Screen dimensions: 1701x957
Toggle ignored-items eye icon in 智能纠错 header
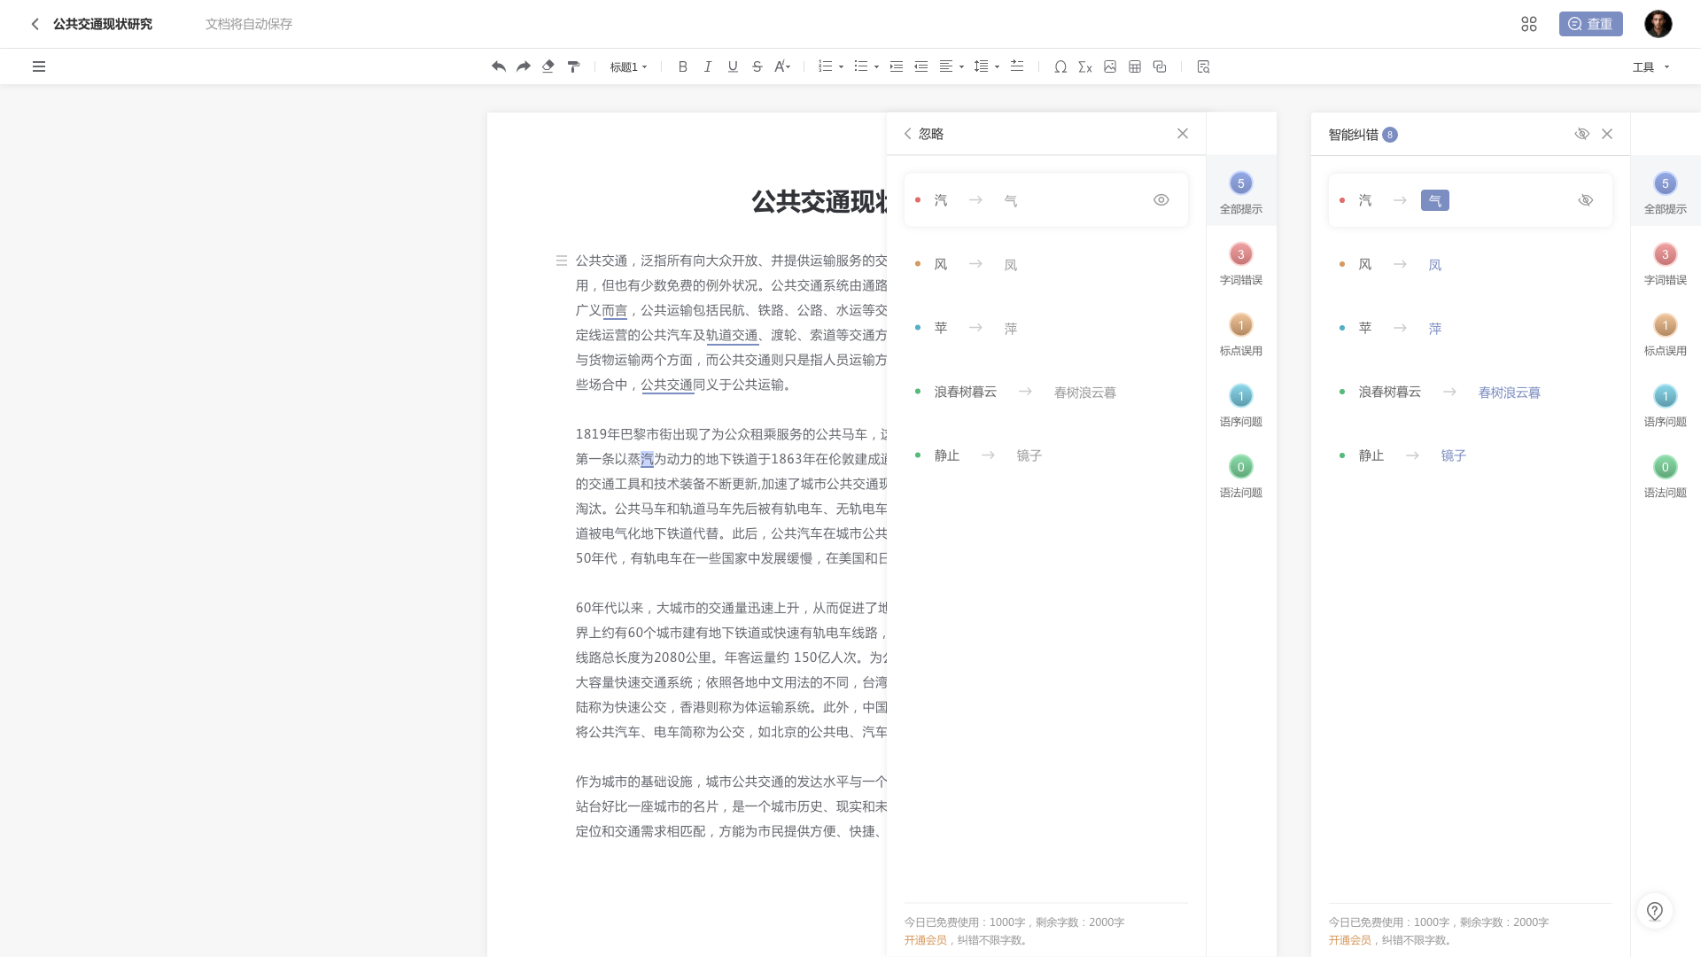pyautogui.click(x=1582, y=134)
